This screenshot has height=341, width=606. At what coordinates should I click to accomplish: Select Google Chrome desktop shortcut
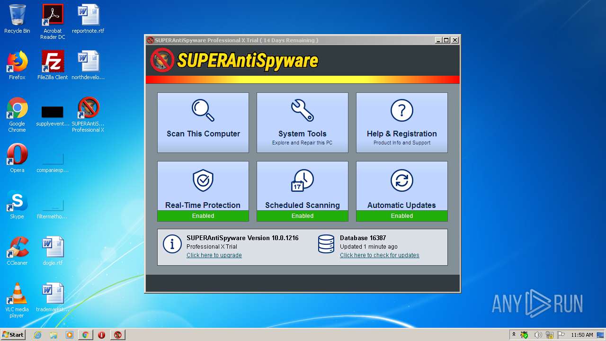coord(17,115)
